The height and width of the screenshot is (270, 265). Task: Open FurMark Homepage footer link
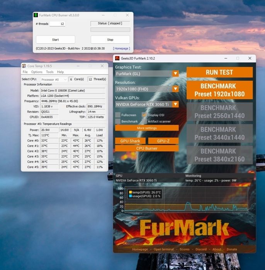tap(140, 249)
